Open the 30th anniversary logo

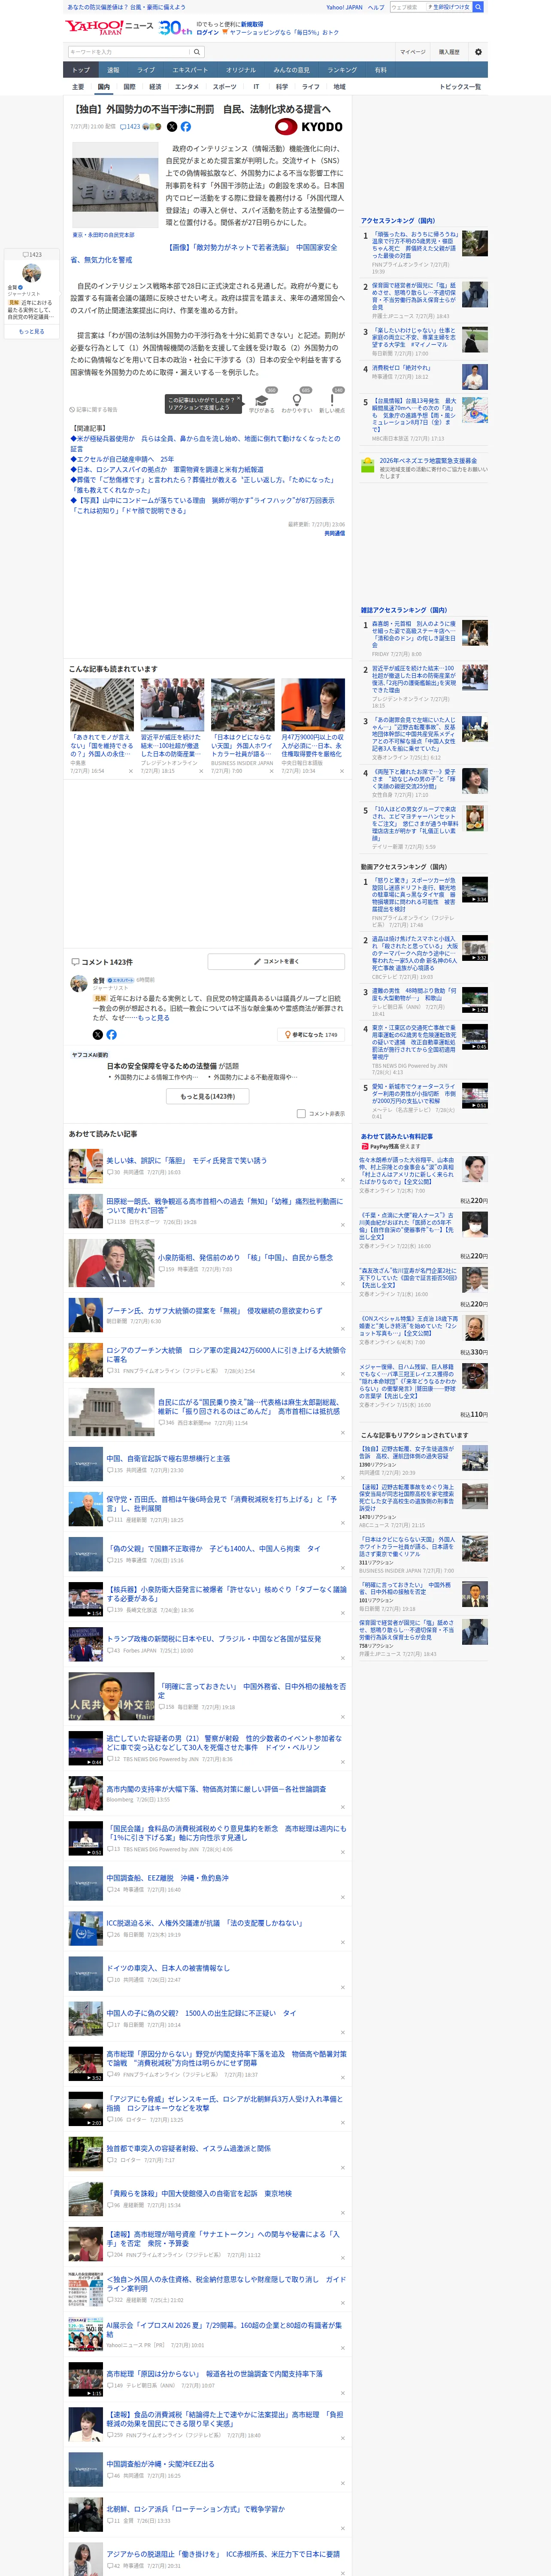(175, 28)
